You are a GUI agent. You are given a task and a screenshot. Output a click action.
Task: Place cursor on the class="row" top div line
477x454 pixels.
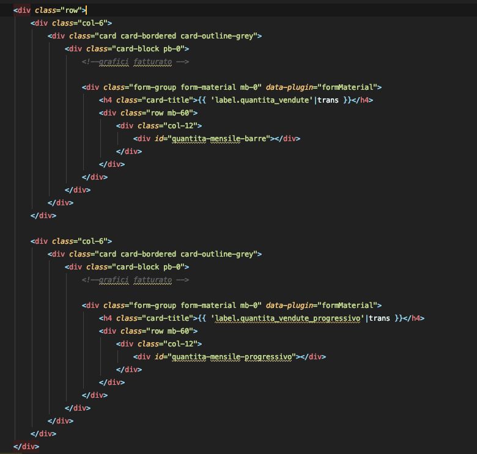tap(50, 10)
